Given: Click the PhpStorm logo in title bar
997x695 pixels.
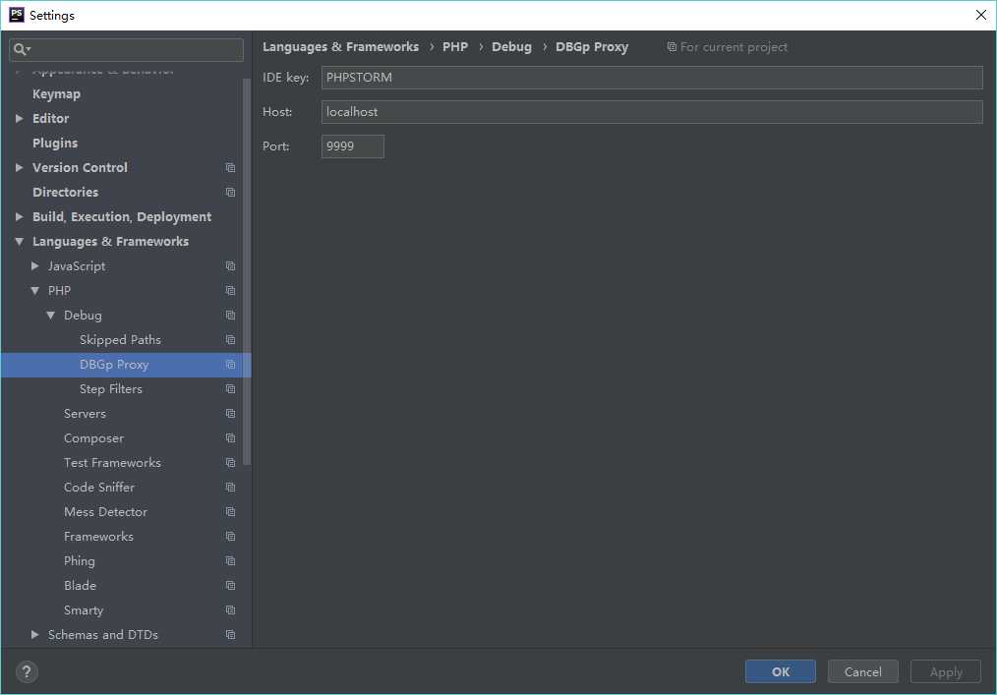Looking at the screenshot, I should point(17,15).
